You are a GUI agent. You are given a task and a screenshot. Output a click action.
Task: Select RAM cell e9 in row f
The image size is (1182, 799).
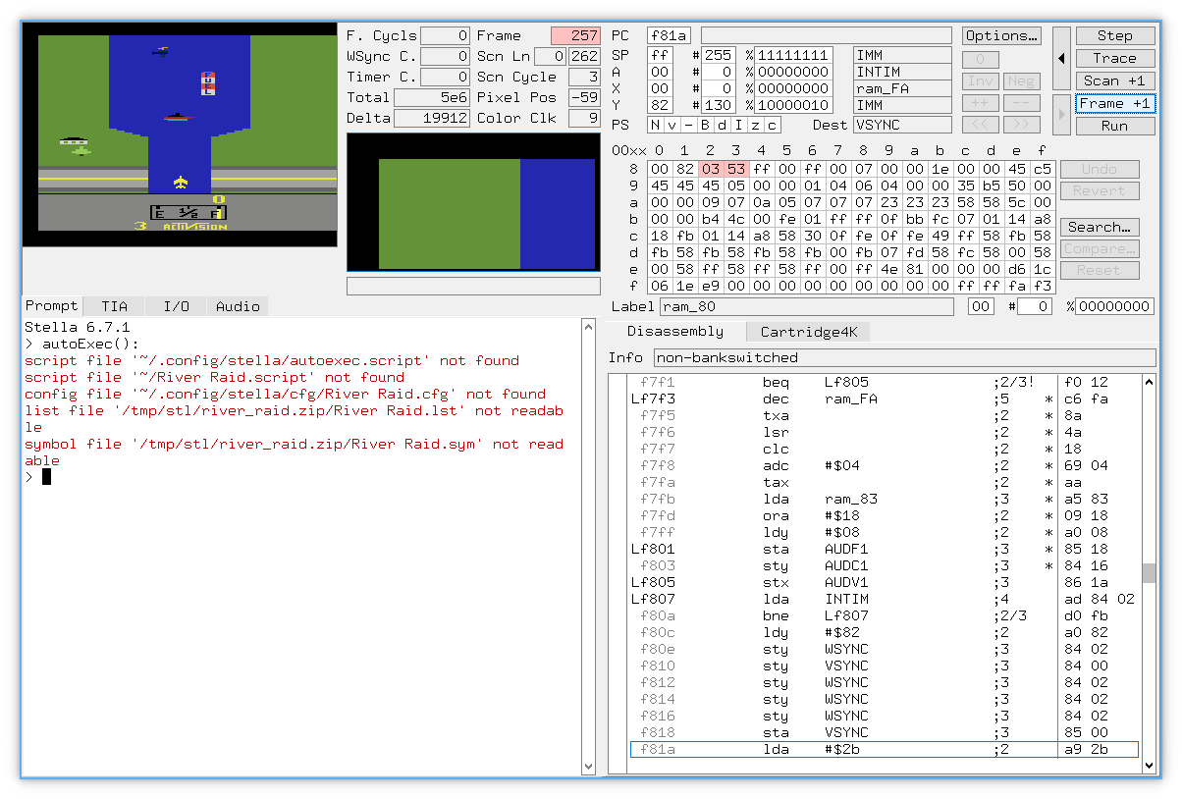[x=711, y=286]
